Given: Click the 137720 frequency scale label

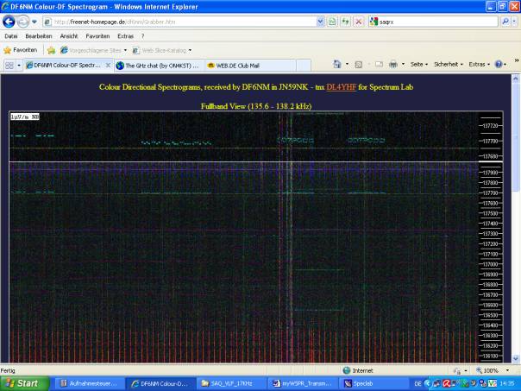Looking at the screenshot, I should click(x=490, y=126).
